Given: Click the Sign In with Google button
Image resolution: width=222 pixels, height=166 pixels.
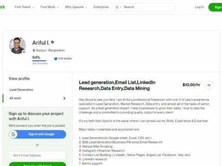Looking at the screenshot, I should click(37, 134).
